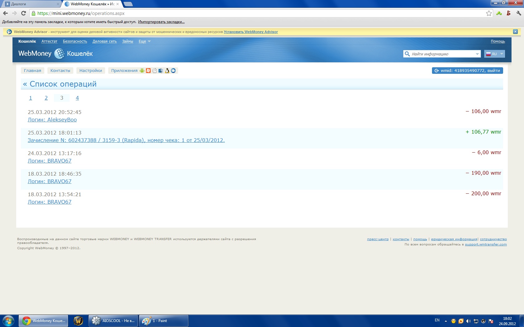Open the World of Warcraft taskbar icon
The image size is (524, 327).
tap(78, 321)
